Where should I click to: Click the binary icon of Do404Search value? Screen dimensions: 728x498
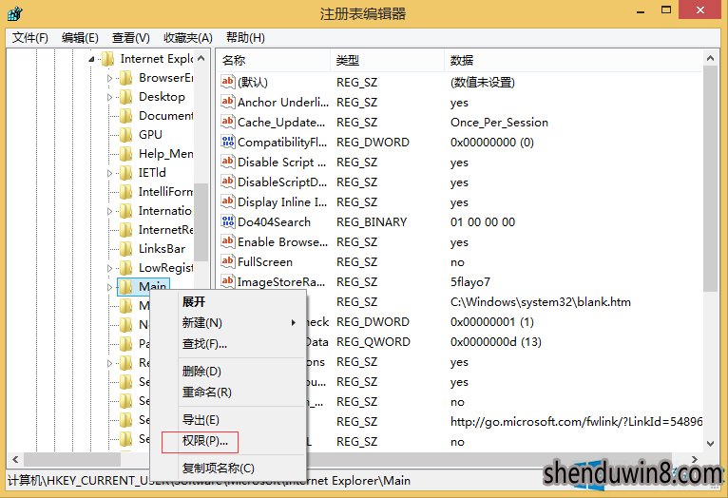pyautogui.click(x=228, y=221)
